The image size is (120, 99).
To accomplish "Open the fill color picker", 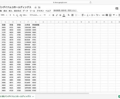I will click(69, 15).
